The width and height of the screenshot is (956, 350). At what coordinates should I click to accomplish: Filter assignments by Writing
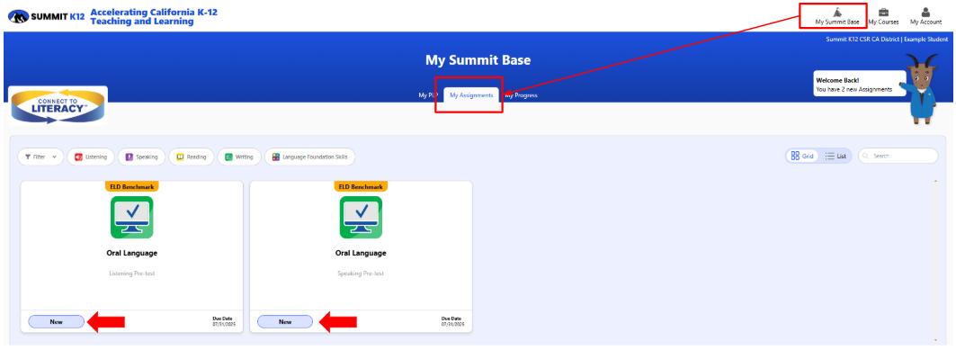click(x=239, y=157)
